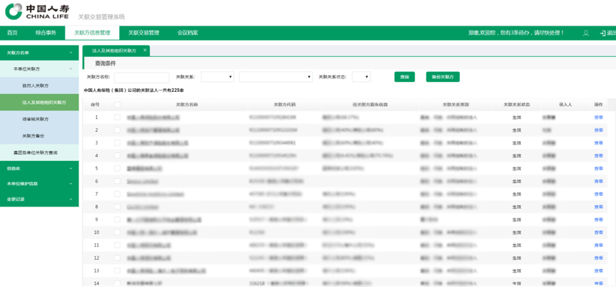This screenshot has width=616, height=287.
Task: Open the first 关联关系 dropdown
Action: pyautogui.click(x=217, y=77)
